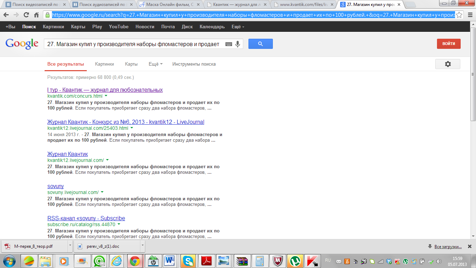This screenshot has height=268, width=476.
Task: Click the blue magnifier search button
Action: point(260,44)
